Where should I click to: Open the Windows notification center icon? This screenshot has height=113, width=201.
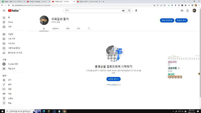tap(198, 111)
